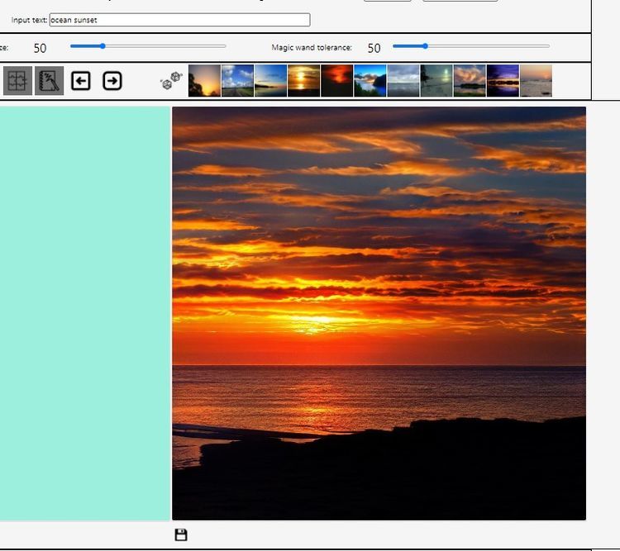Click the large generated ocean sunset image

[x=379, y=313]
